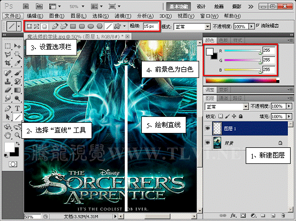Hide the 图层 1 layer
The width and height of the screenshot is (296, 221).
click(208, 129)
